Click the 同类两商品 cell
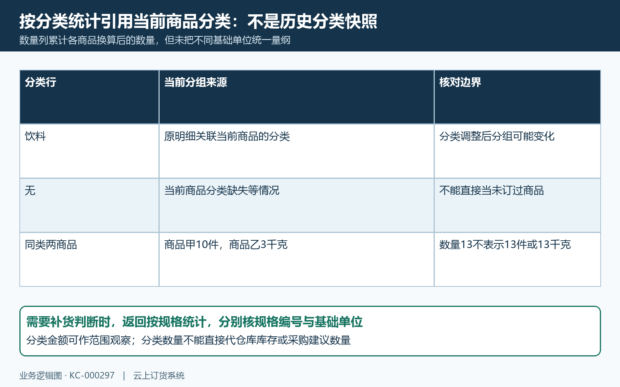 pos(90,260)
